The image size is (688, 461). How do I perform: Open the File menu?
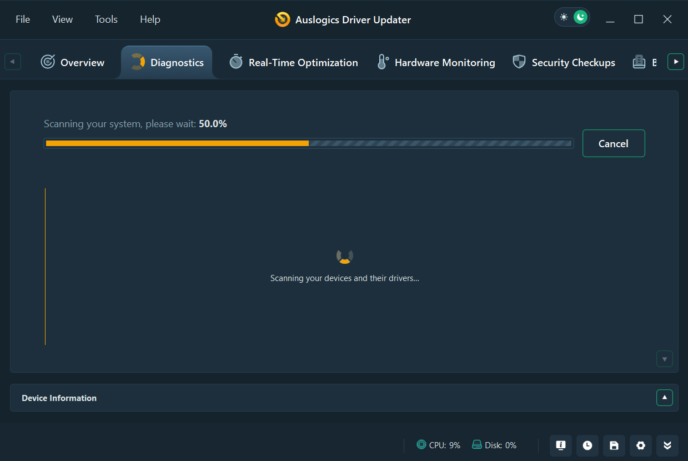tap(23, 19)
